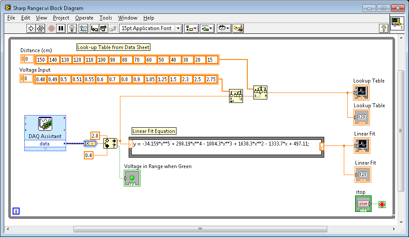Open the Tools menu
This screenshot has height=238, width=409.
[x=105, y=18]
